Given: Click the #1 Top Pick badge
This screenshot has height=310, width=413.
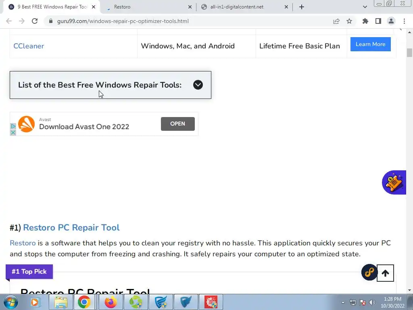Looking at the screenshot, I should [x=29, y=272].
